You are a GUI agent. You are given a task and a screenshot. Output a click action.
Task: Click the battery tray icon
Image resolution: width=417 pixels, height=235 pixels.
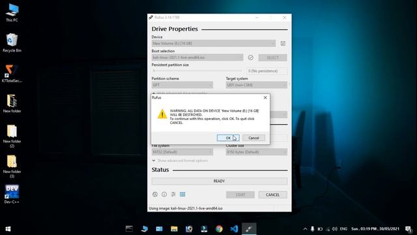coord(320,229)
